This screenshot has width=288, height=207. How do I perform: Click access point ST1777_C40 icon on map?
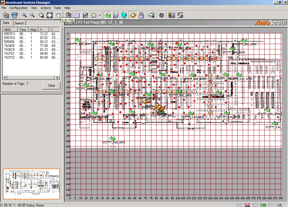275,123
